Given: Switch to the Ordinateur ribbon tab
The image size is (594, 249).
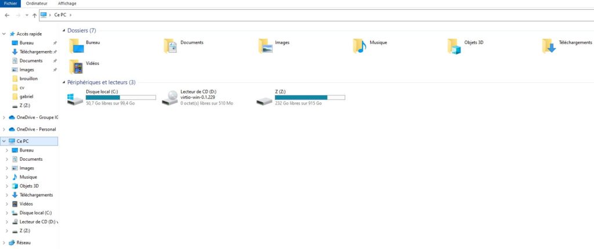Looking at the screenshot, I should click(37, 3).
